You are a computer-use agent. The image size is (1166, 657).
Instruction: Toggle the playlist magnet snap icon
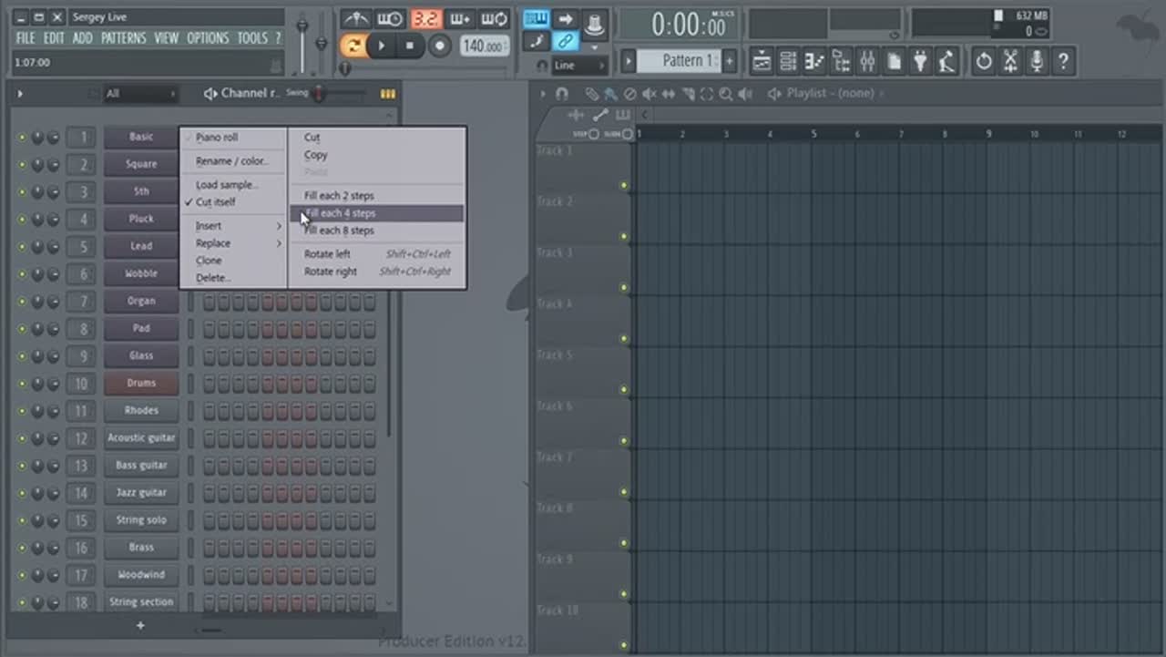click(x=561, y=93)
